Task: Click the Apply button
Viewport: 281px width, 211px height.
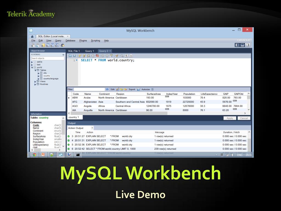Action: click(x=230, y=118)
